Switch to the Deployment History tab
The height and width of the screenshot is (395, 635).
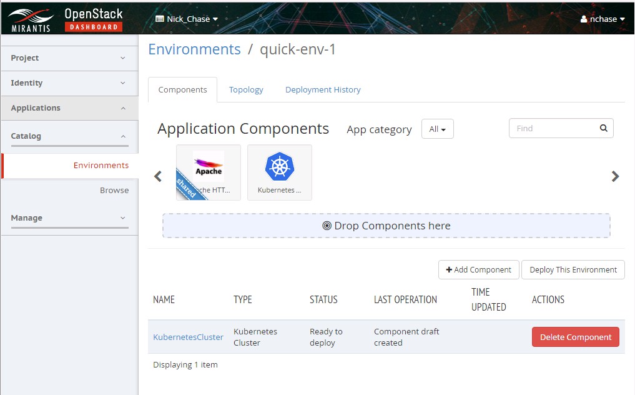(x=323, y=89)
